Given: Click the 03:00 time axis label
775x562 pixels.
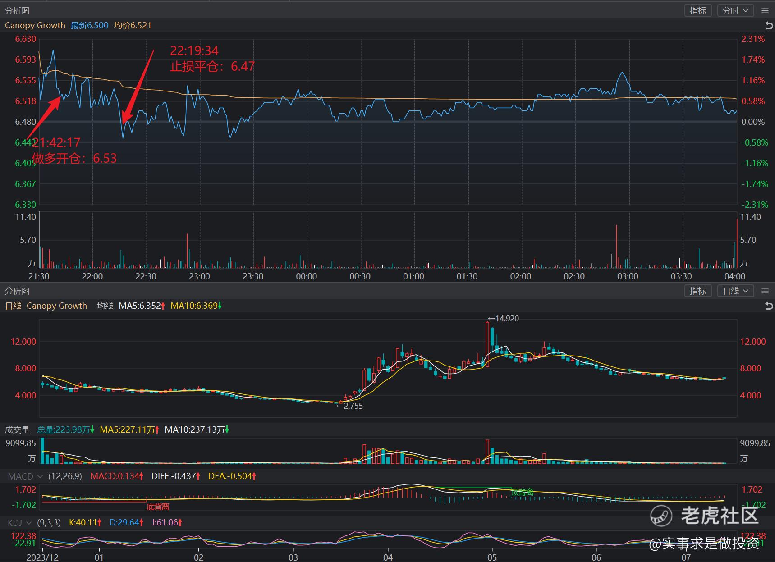Looking at the screenshot, I should click(x=628, y=276).
